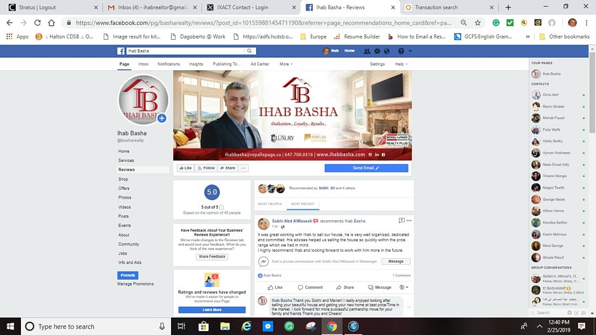
Task: Switch to Transaction search tab
Action: click(449, 7)
